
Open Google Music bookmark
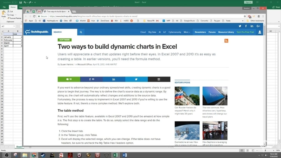click(x=188, y=21)
